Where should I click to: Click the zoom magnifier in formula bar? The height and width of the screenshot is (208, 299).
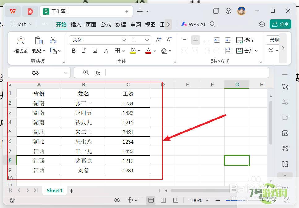coord(86,72)
